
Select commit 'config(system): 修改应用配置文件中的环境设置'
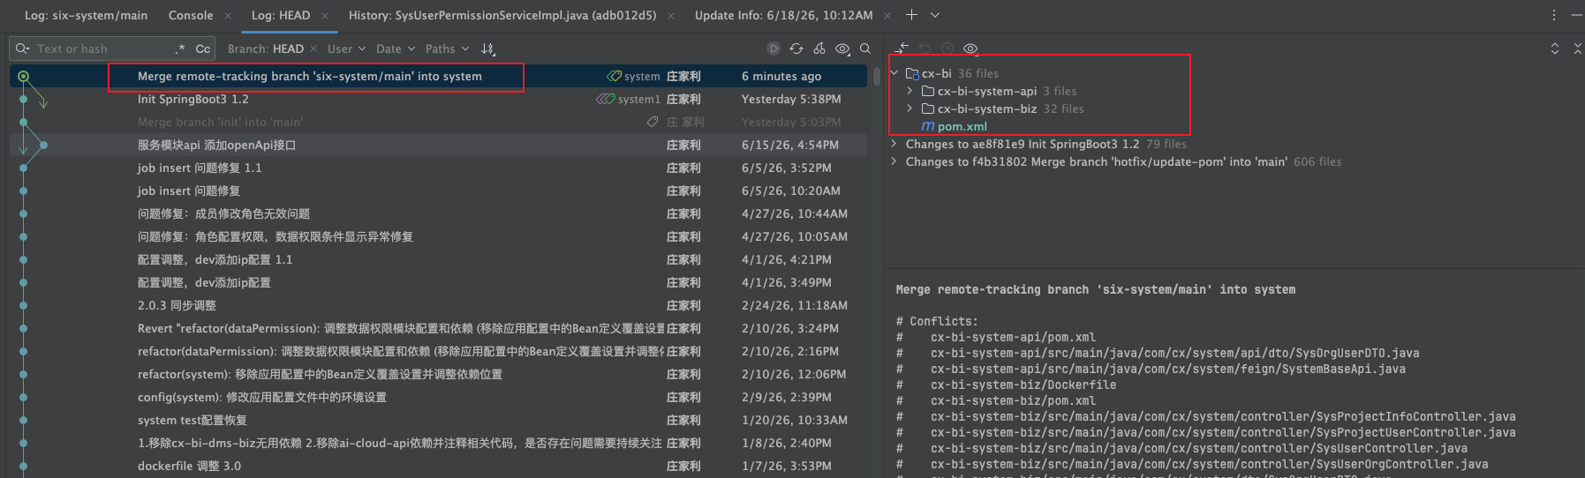coord(262,398)
